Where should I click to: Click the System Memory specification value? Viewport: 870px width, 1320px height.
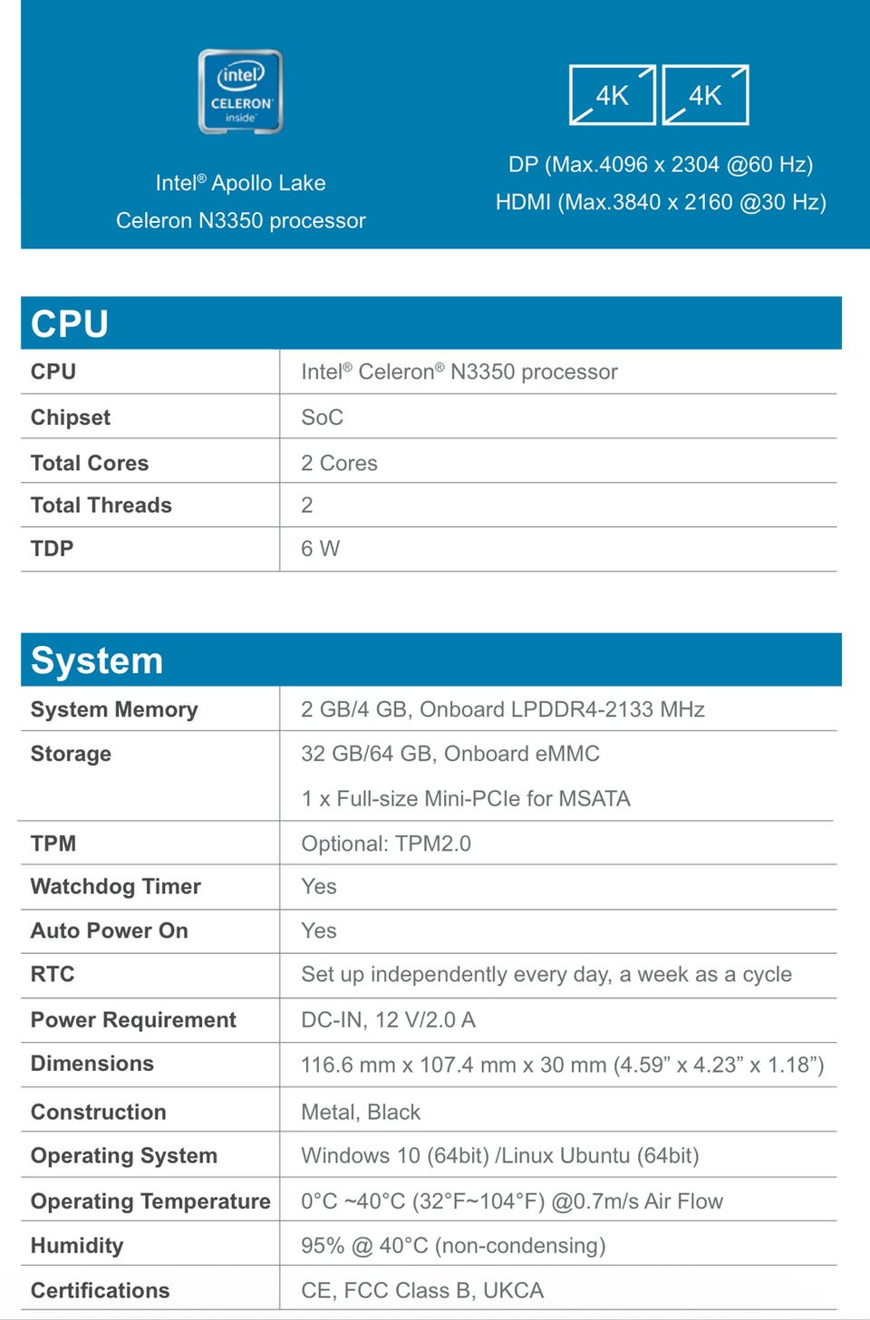pyautogui.click(x=503, y=709)
